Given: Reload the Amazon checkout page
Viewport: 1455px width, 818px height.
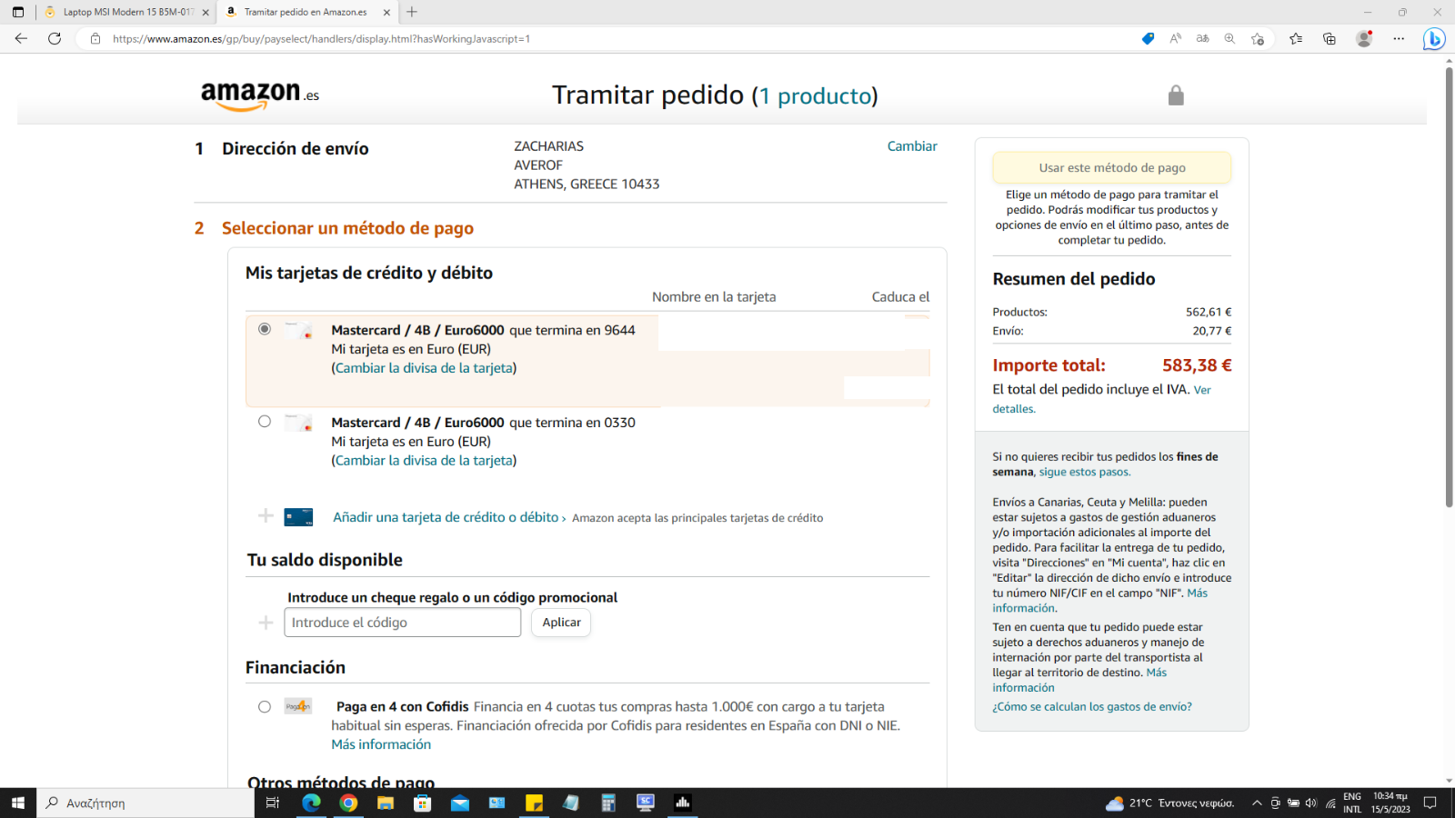Looking at the screenshot, I should click(55, 38).
